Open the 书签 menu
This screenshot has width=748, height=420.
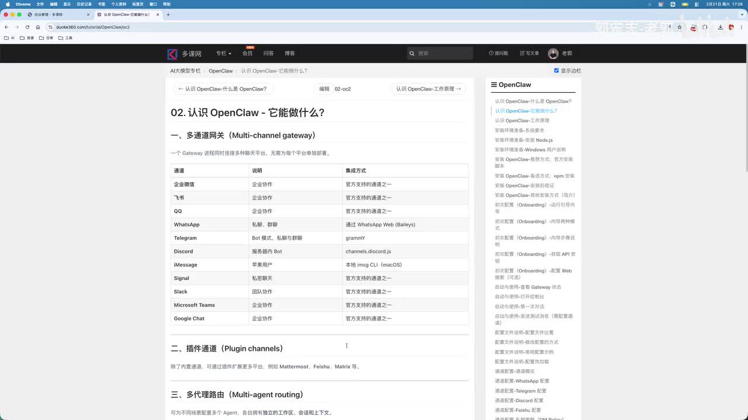pyautogui.click(x=102, y=4)
